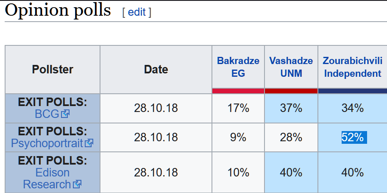
Task: Open the edit link for Opinion polls
Action: coord(137,12)
